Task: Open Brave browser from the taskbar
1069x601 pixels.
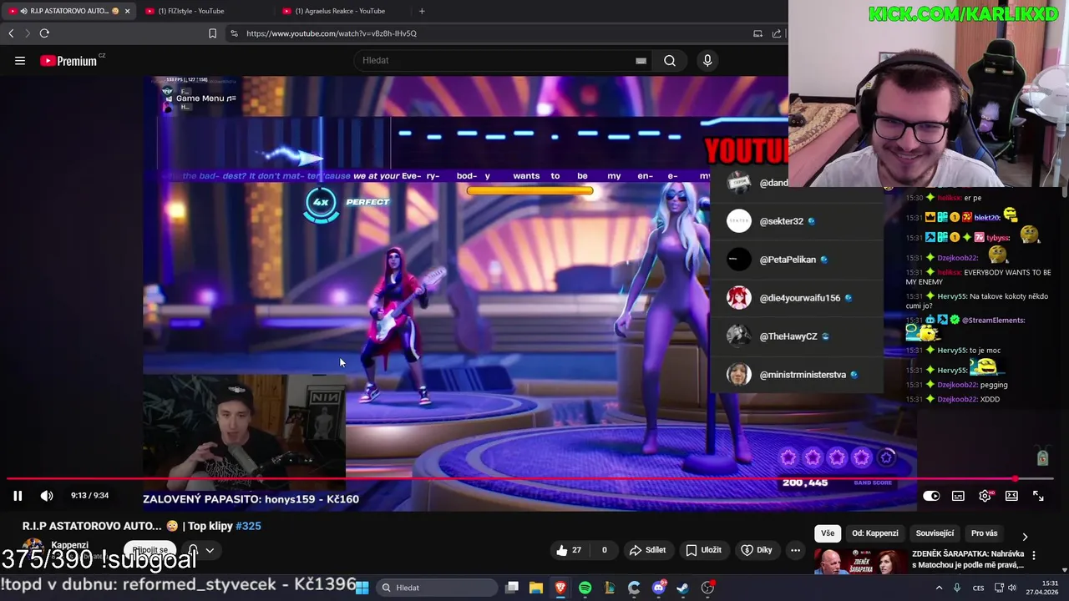Action: click(x=560, y=588)
